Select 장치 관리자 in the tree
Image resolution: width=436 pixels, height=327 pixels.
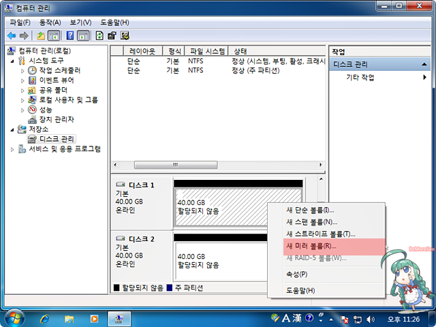coord(57,119)
